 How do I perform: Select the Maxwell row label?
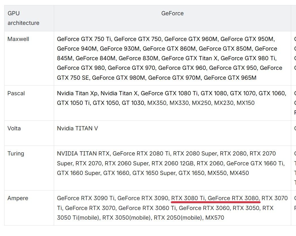(18, 39)
